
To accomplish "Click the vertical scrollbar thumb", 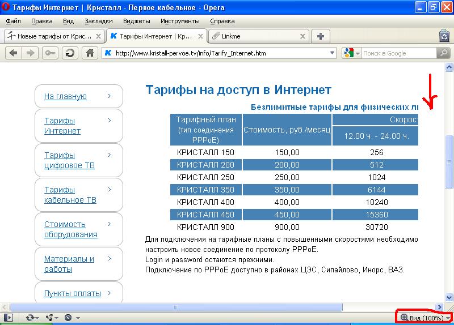I will click(449, 162).
